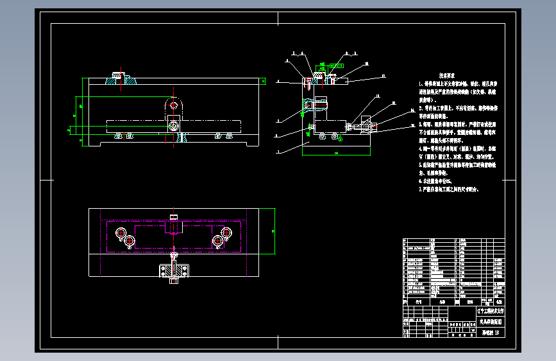Image resolution: width=556 pixels, height=361 pixels.
Task: Pick the lower threaded hole circle in front view
Action: (x=173, y=126)
